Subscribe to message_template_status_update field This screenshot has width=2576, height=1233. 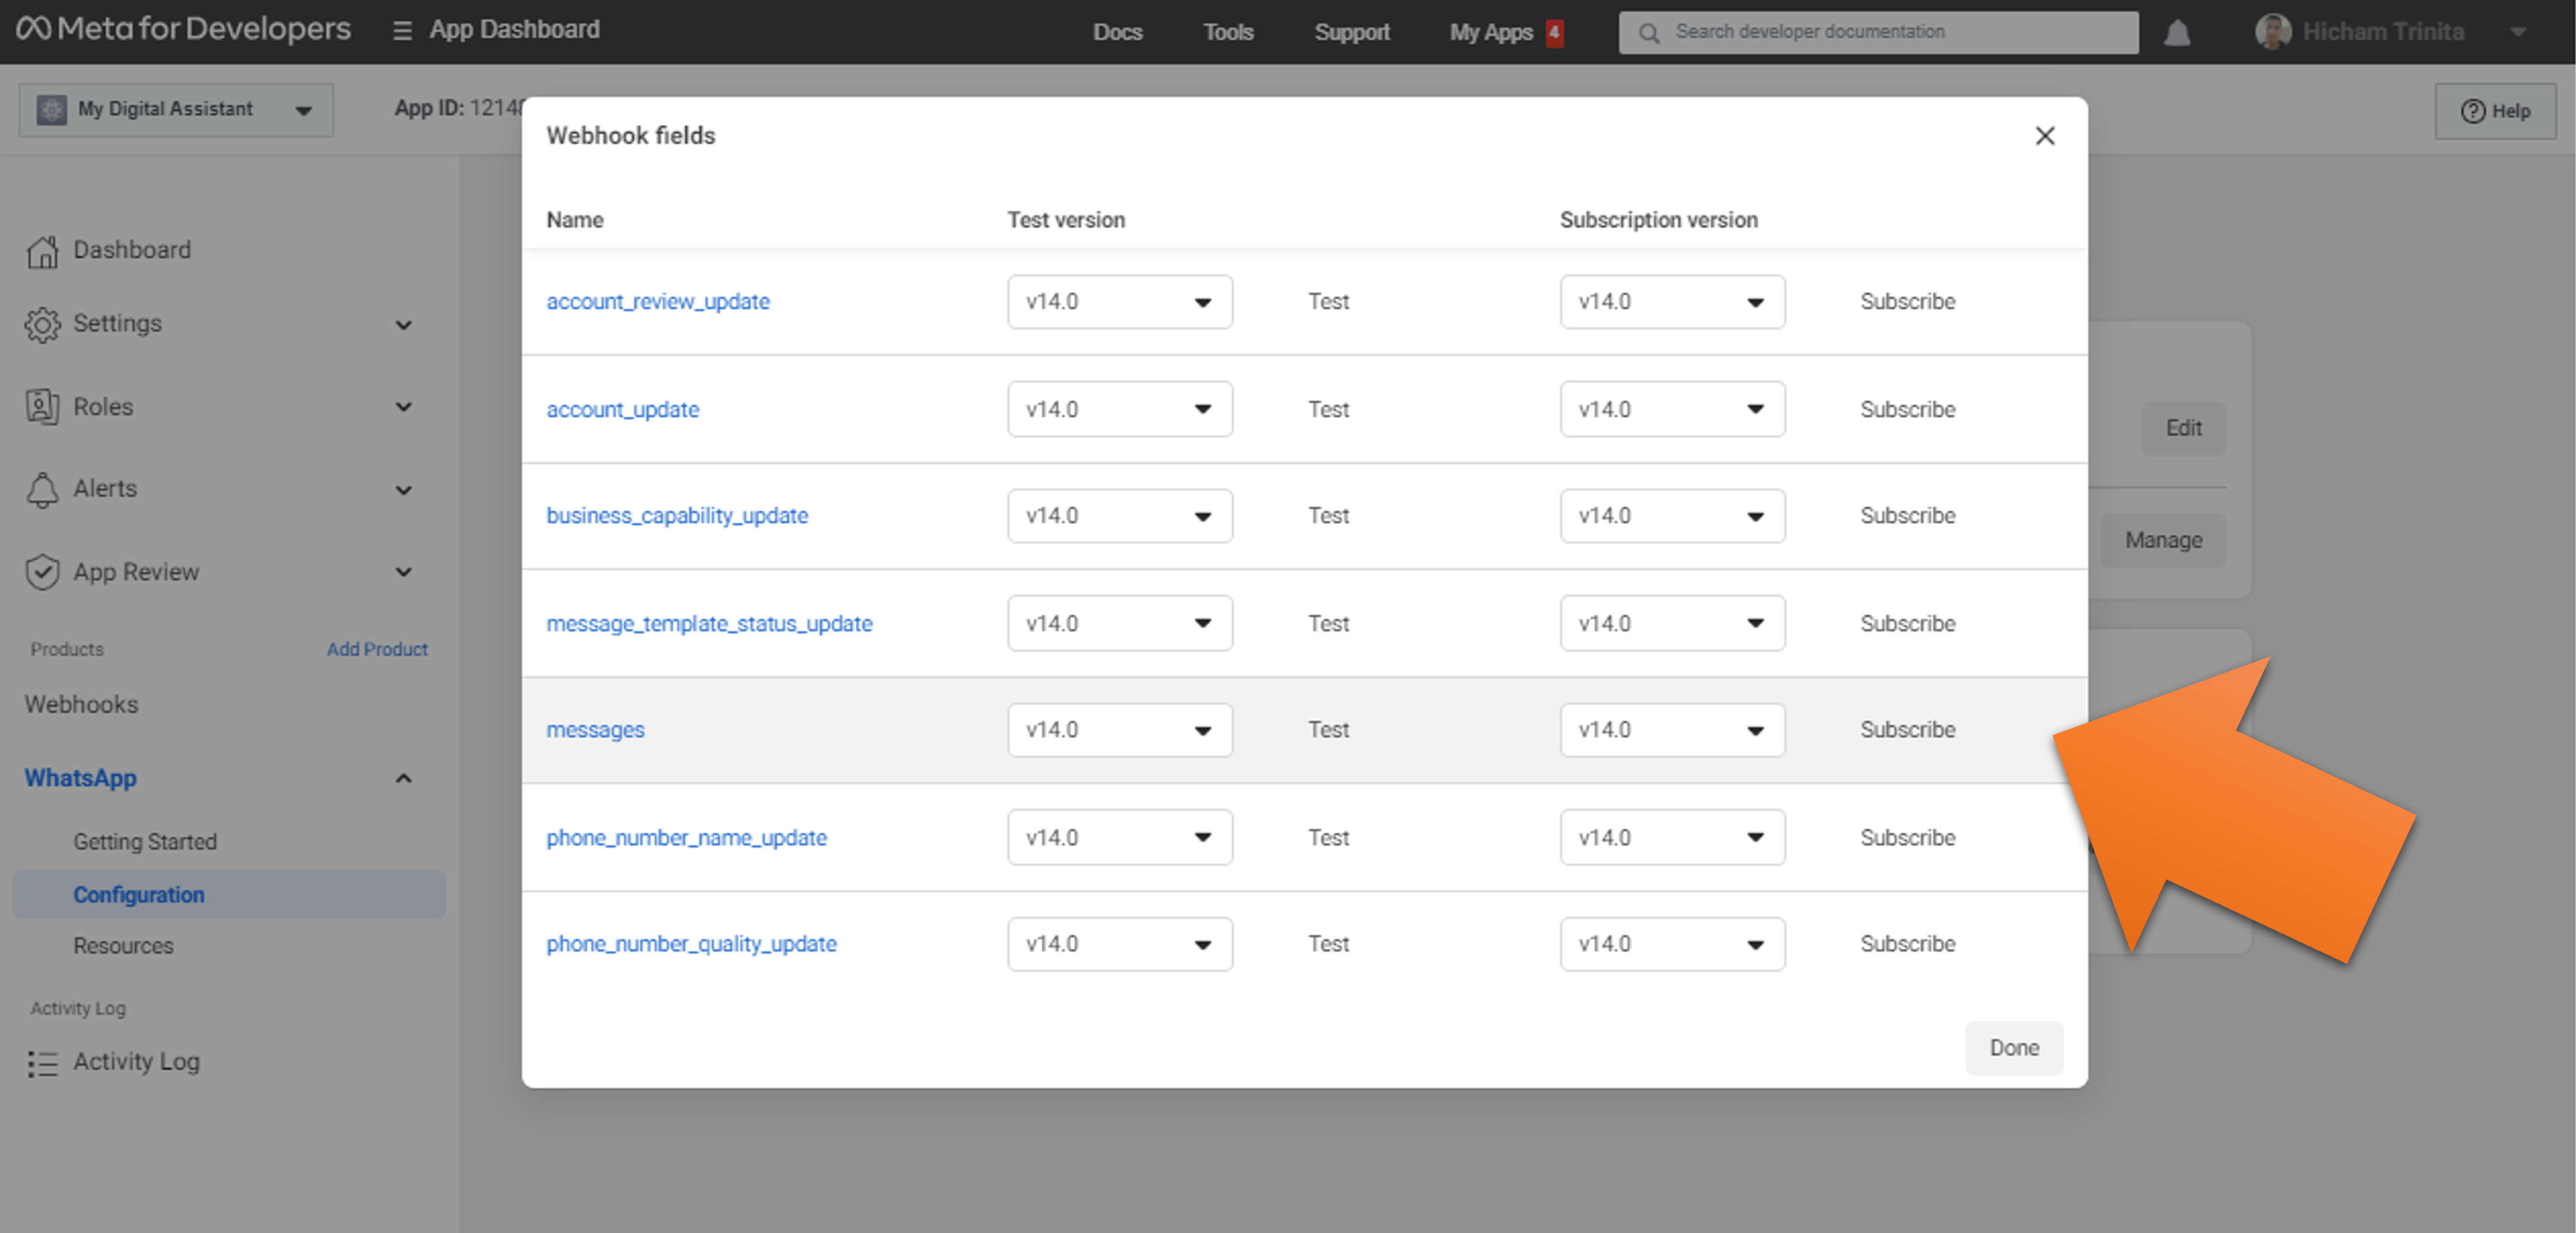click(x=1906, y=624)
